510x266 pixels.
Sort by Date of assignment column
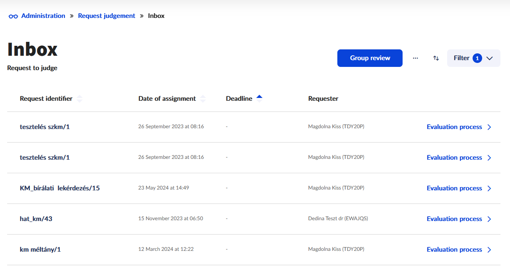point(172,99)
